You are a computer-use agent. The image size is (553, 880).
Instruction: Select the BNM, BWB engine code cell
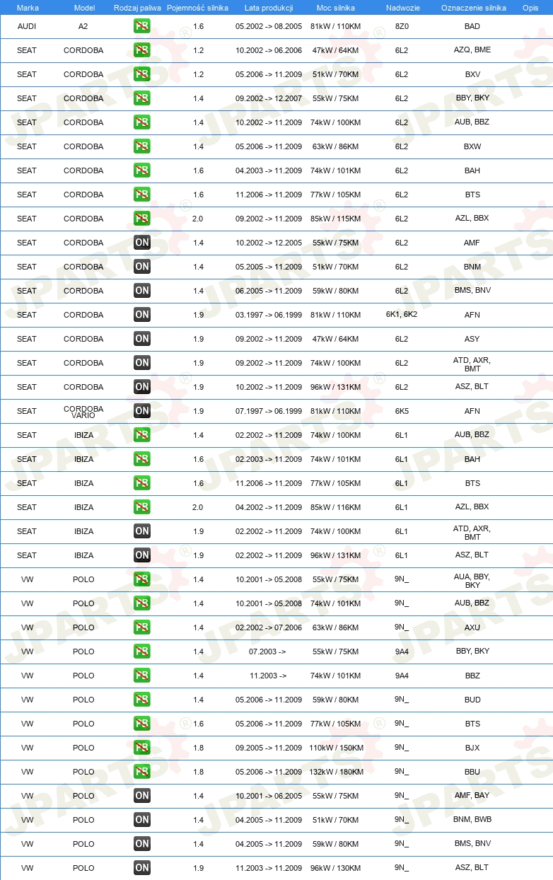coord(472,820)
